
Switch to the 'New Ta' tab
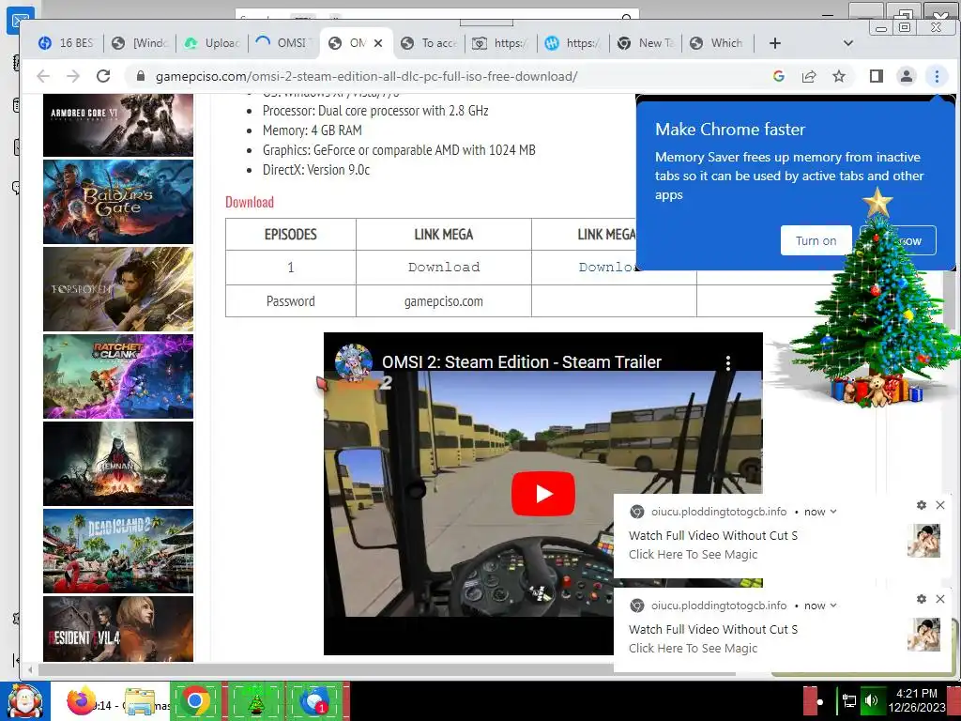click(x=647, y=43)
